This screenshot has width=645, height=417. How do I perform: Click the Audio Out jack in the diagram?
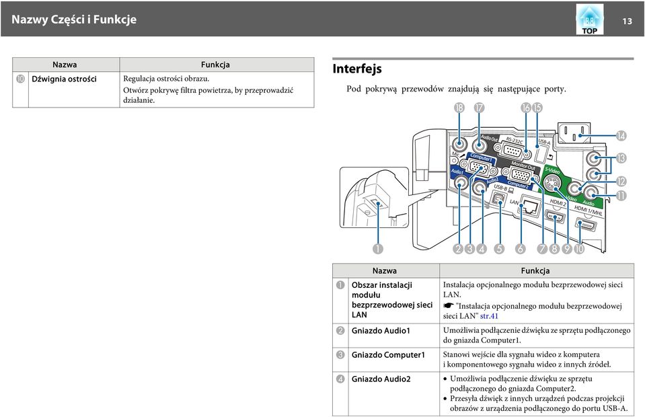pos(479,145)
